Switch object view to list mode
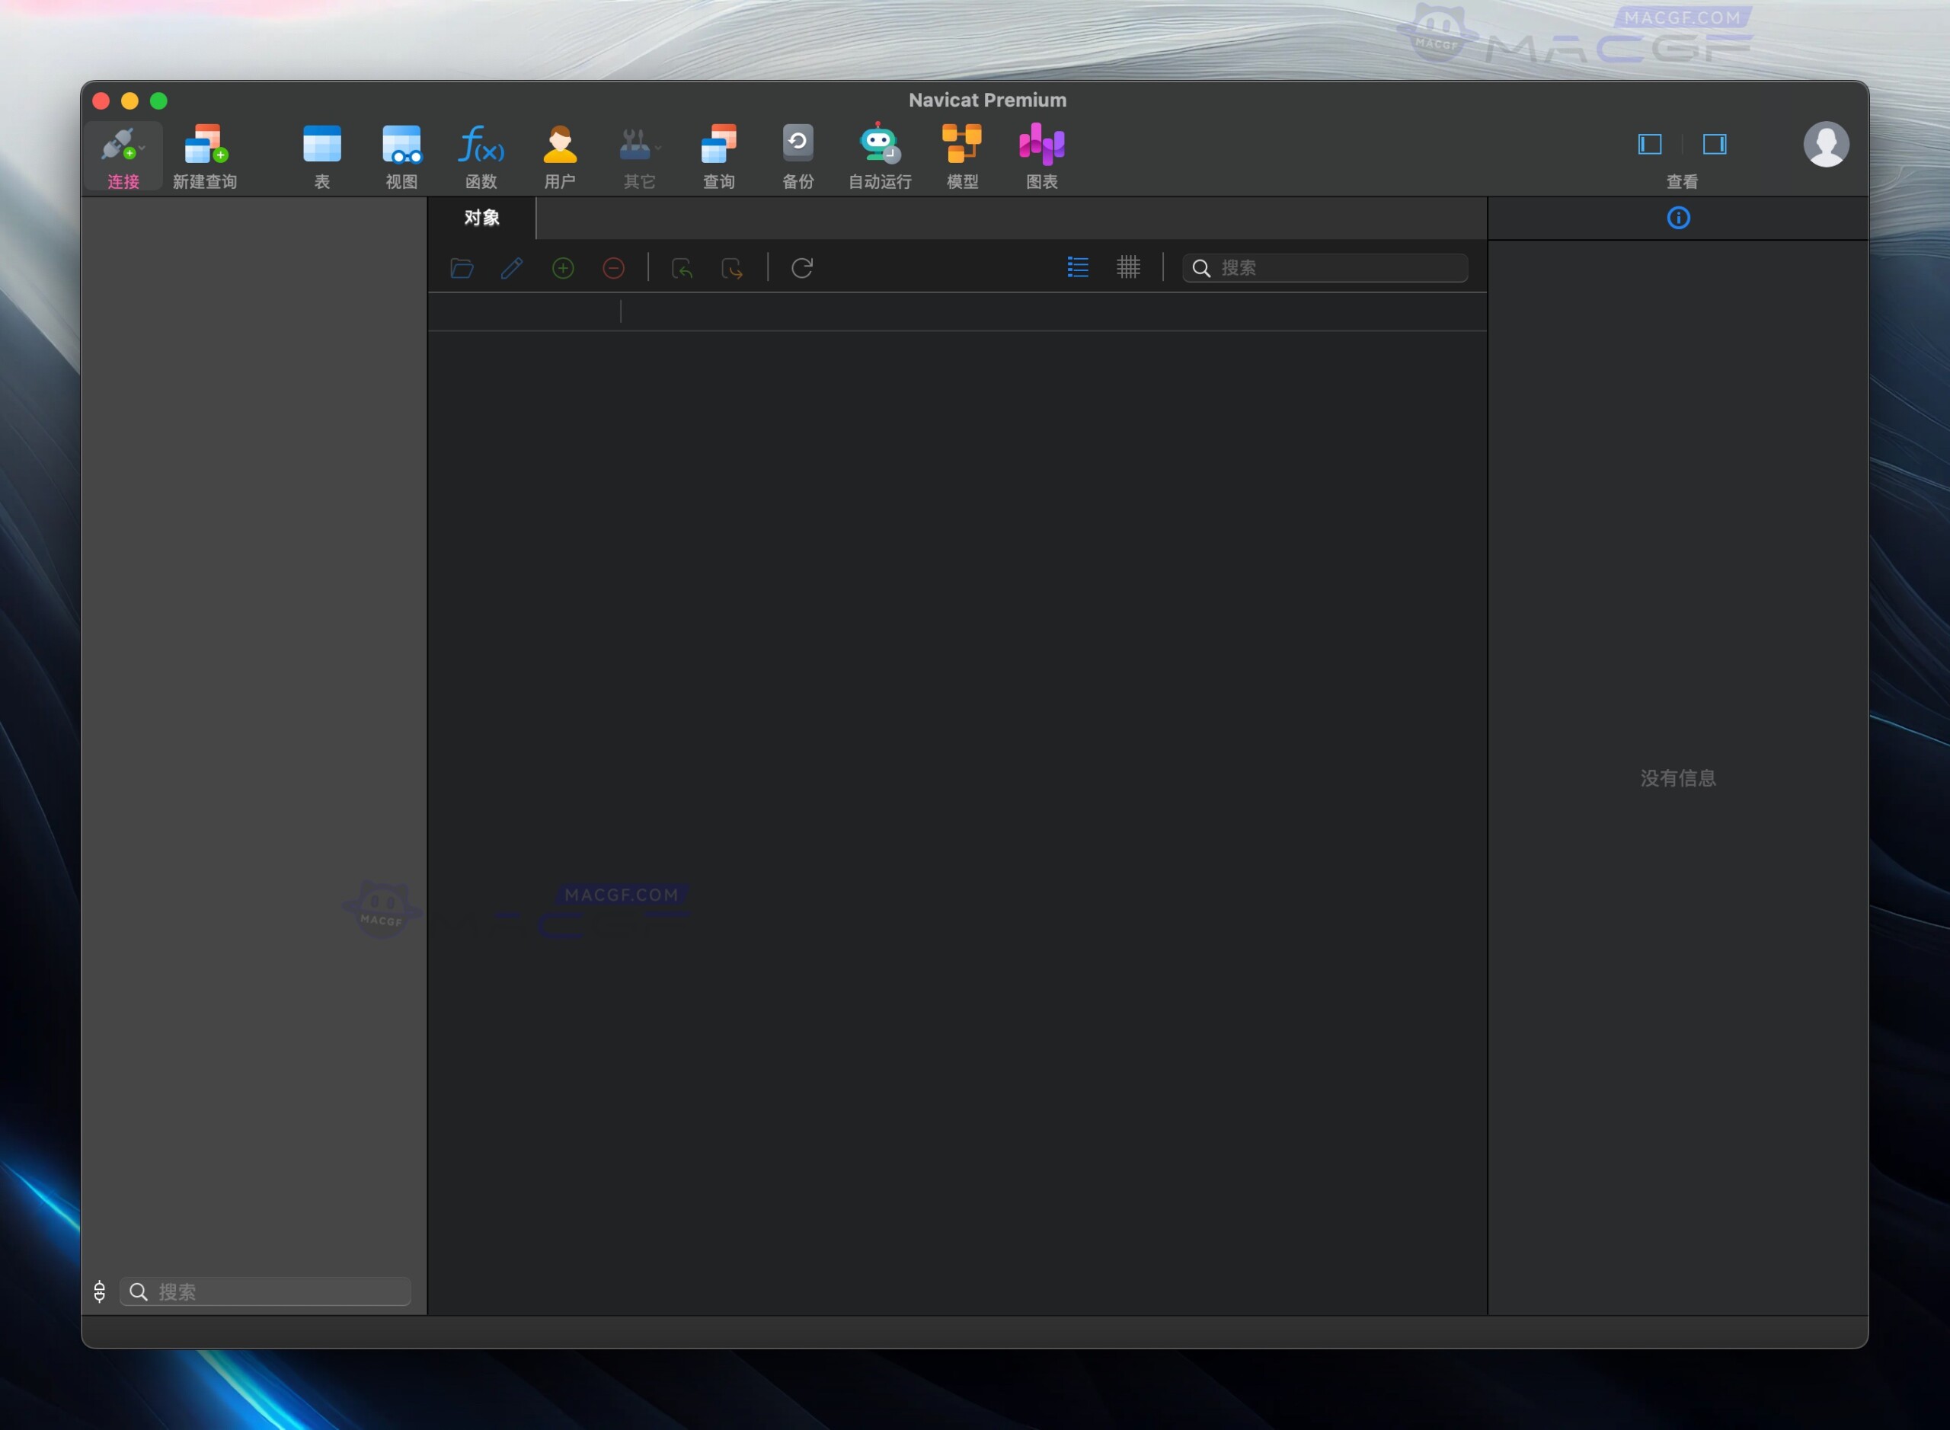This screenshot has height=1430, width=1950. click(1077, 267)
